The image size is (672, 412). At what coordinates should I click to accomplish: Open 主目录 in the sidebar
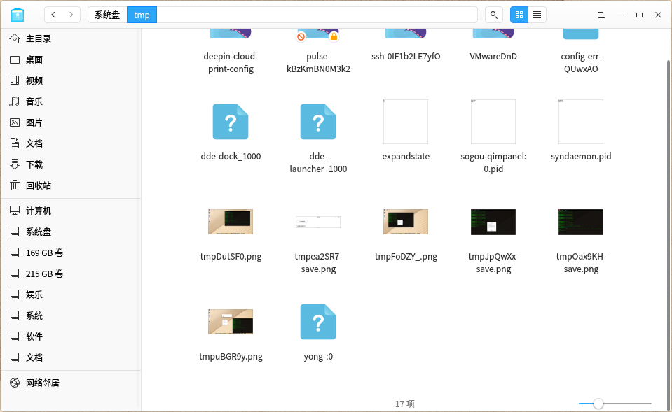[x=71, y=39]
